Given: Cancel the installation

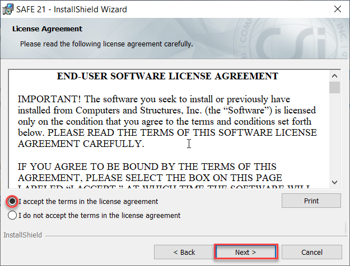Looking at the screenshot, I should [x=311, y=252].
